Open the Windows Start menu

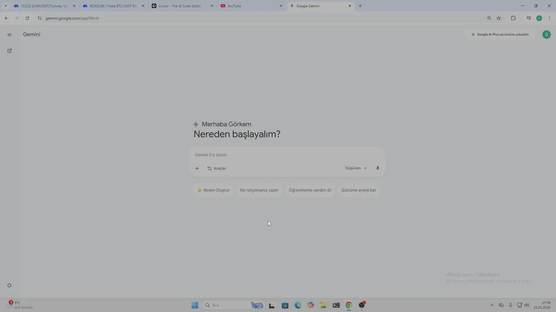pyautogui.click(x=195, y=305)
